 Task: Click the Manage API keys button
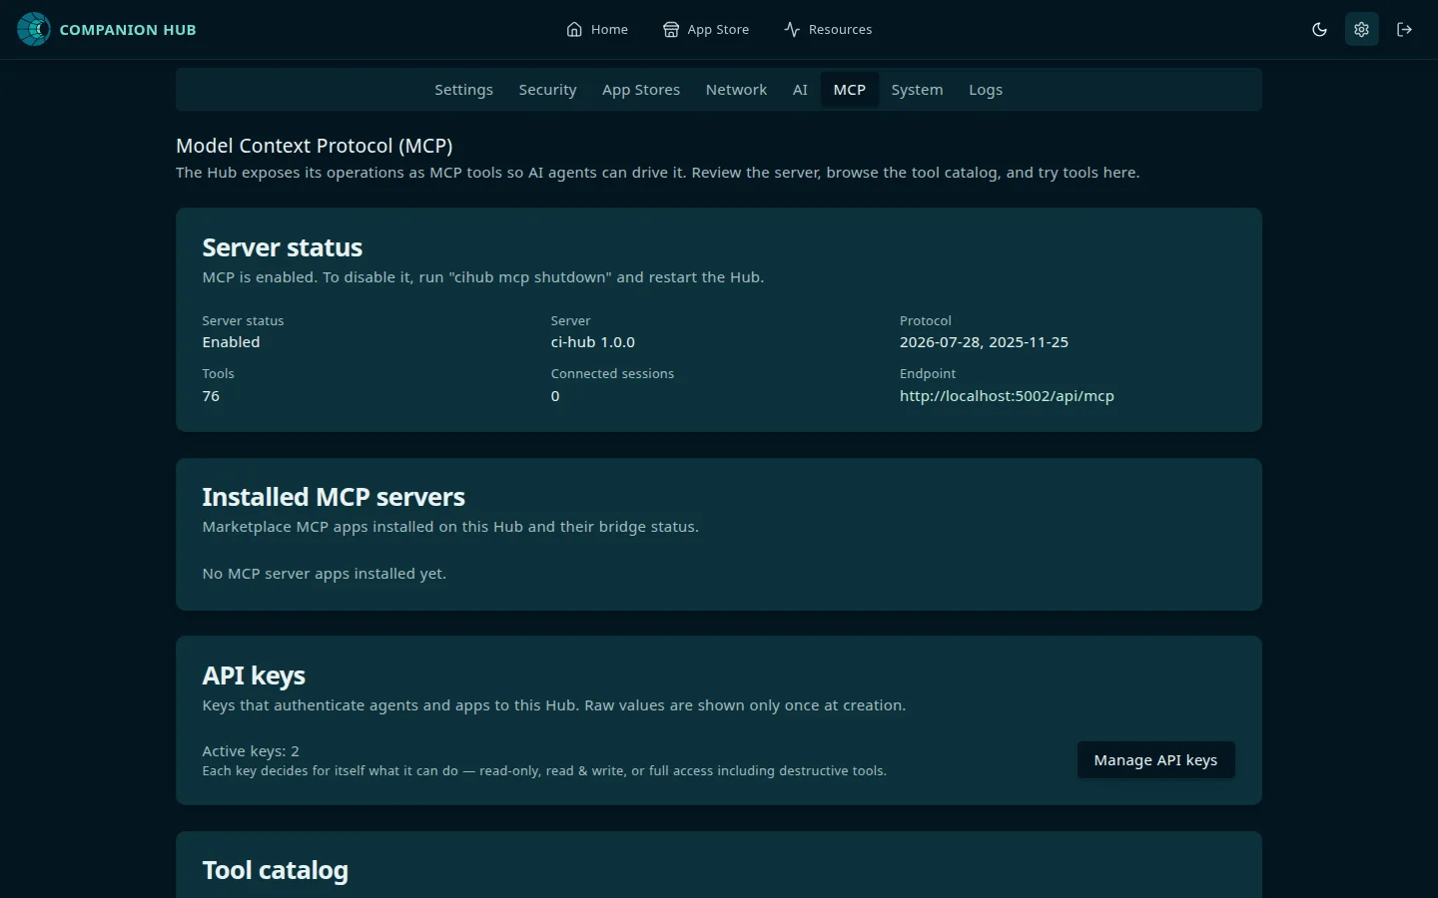click(x=1155, y=760)
